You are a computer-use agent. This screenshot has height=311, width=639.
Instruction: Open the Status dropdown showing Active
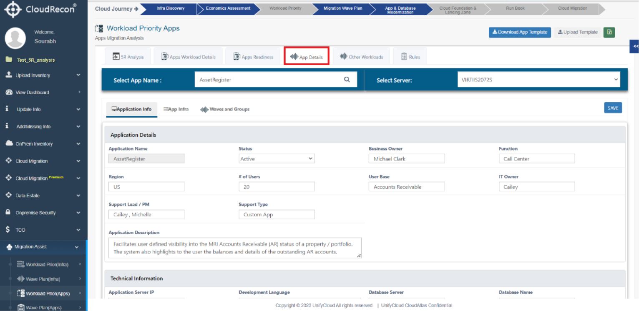tap(277, 159)
